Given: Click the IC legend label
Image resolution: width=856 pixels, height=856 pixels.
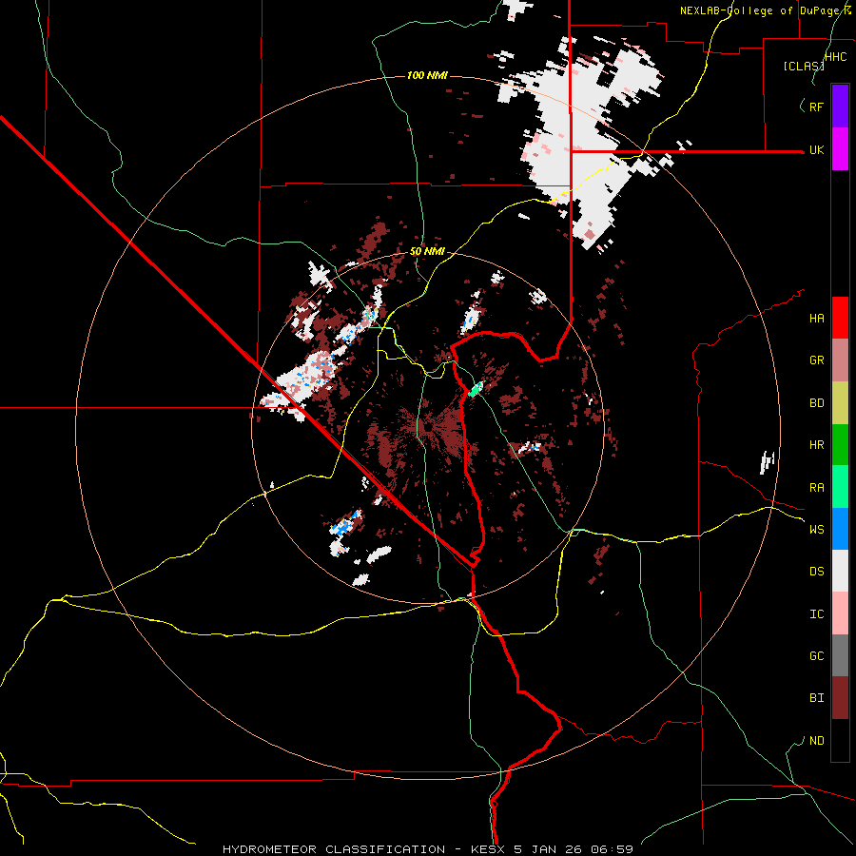Looking at the screenshot, I should tap(816, 614).
